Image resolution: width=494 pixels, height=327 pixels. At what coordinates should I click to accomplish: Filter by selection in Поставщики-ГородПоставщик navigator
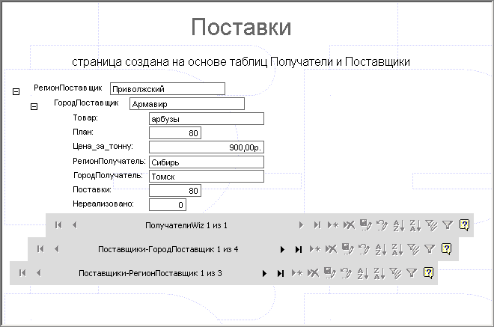[x=413, y=249]
